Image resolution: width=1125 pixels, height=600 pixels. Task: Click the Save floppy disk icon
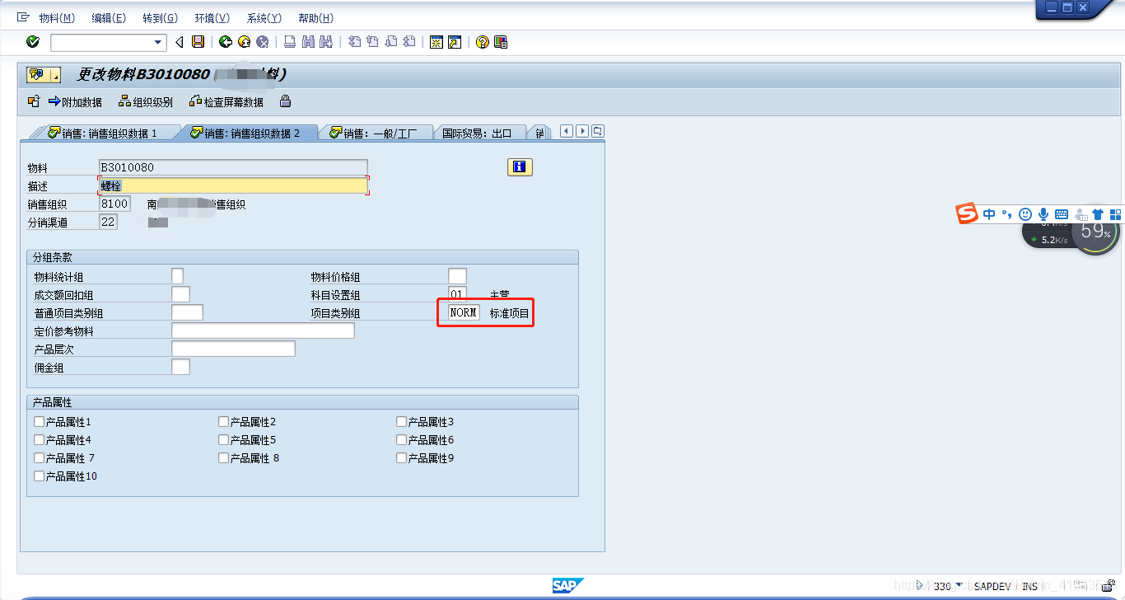198,42
